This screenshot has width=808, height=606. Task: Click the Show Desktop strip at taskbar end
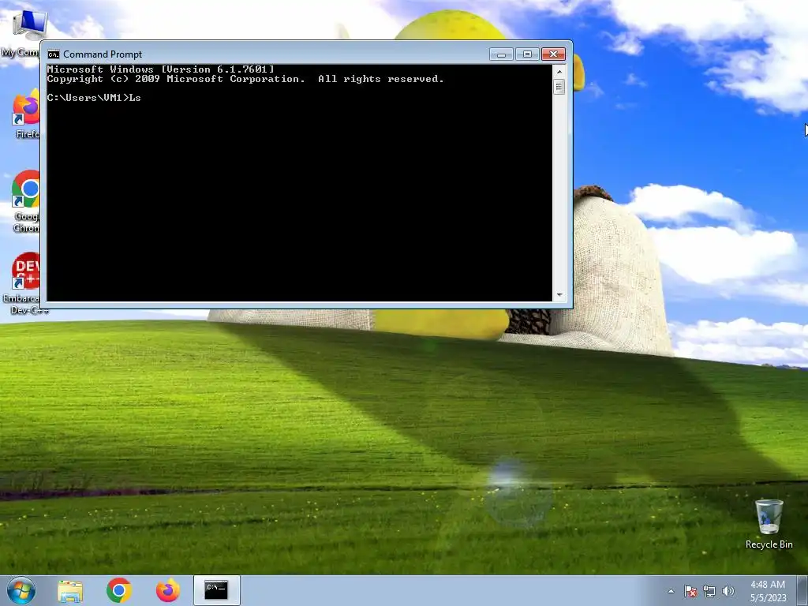[x=802, y=590]
